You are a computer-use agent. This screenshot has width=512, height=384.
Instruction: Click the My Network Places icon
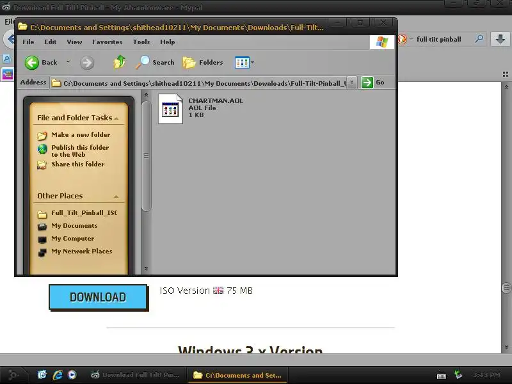42,253
